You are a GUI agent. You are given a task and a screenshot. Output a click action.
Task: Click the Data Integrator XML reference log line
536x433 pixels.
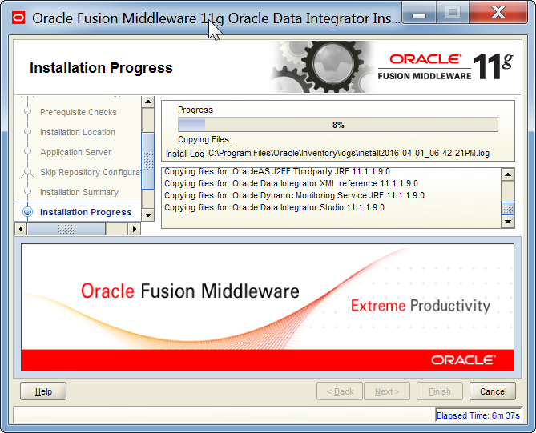pyautogui.click(x=291, y=184)
